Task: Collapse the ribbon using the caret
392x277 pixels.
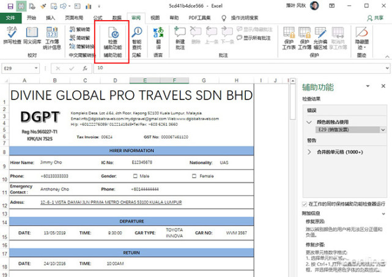Action: click(387, 57)
